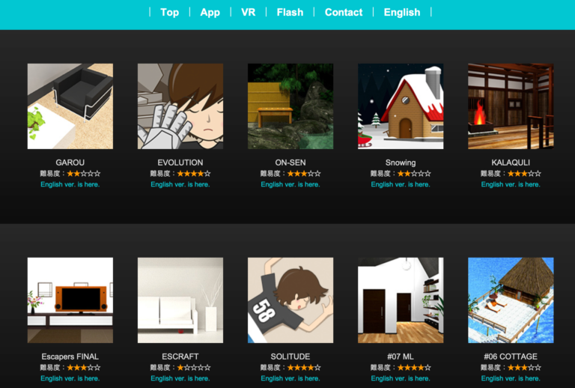Click English ver. link under SOLITUDE
This screenshot has width=575, height=388.
(x=290, y=378)
